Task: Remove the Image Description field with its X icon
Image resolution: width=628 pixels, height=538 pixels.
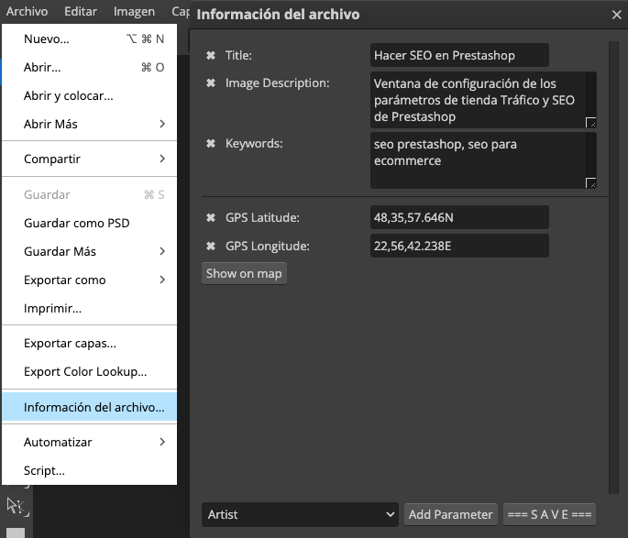Action: point(211,82)
